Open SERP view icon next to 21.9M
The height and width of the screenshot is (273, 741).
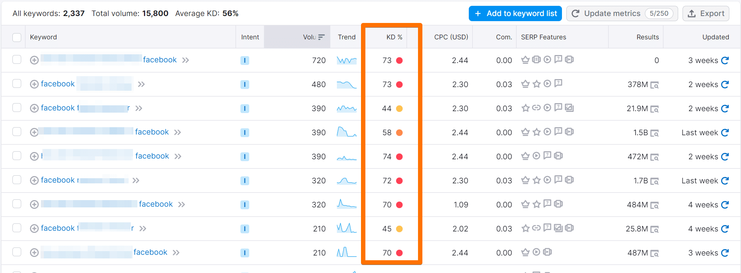[x=655, y=109]
